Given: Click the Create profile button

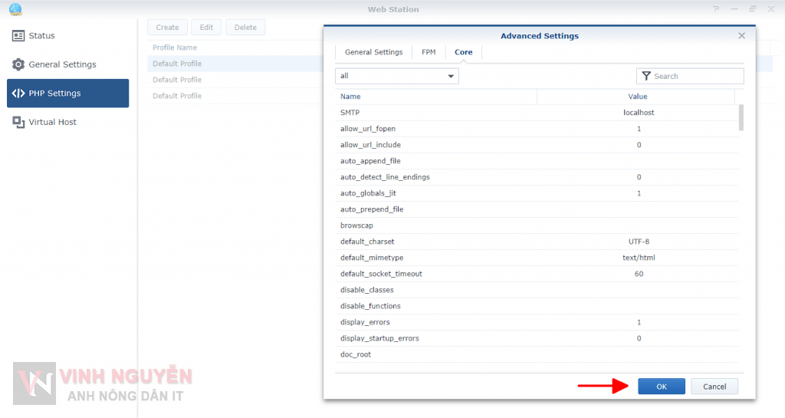Looking at the screenshot, I should (167, 28).
